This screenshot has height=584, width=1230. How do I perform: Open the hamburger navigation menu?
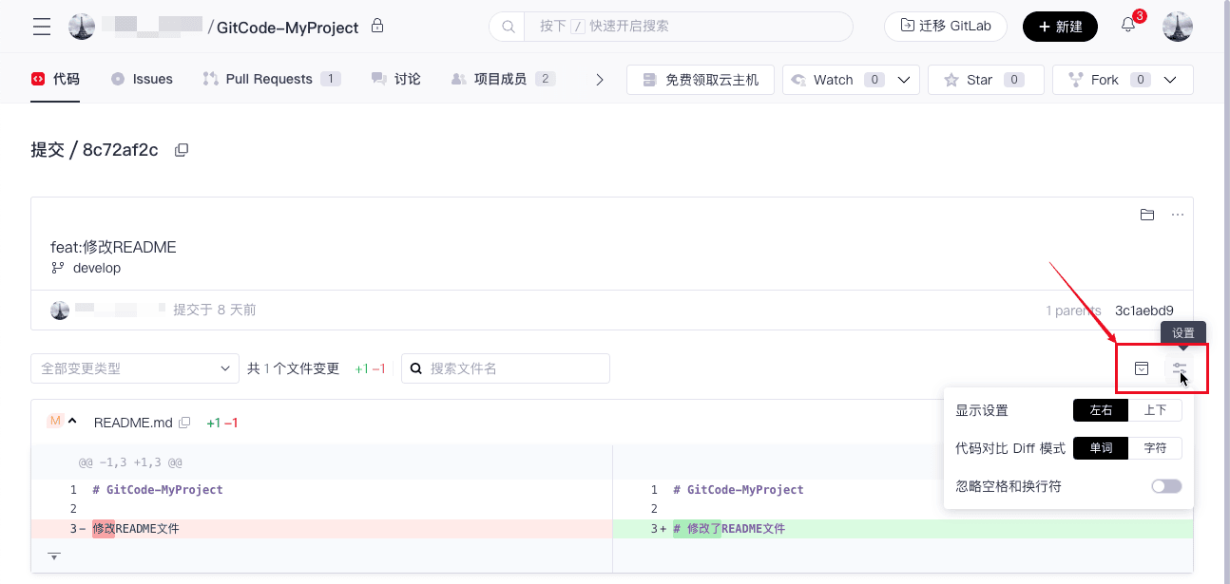coord(42,27)
